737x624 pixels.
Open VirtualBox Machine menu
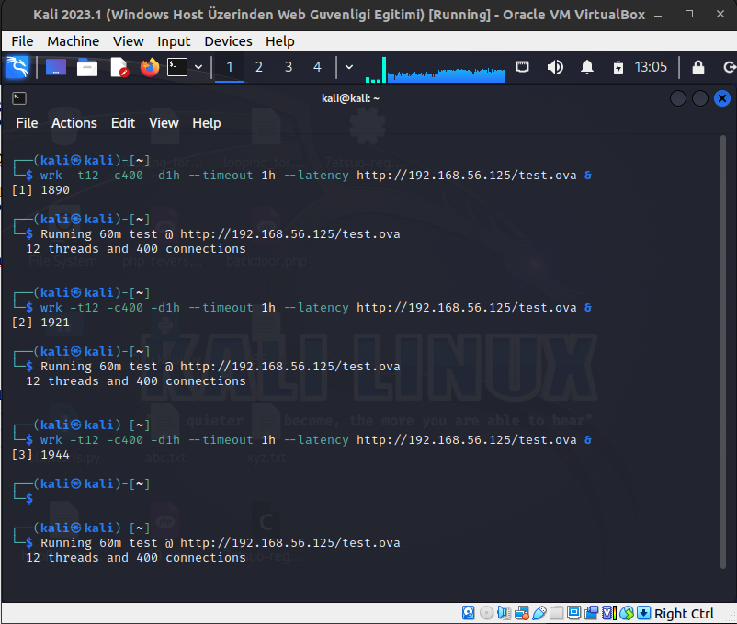tap(74, 41)
